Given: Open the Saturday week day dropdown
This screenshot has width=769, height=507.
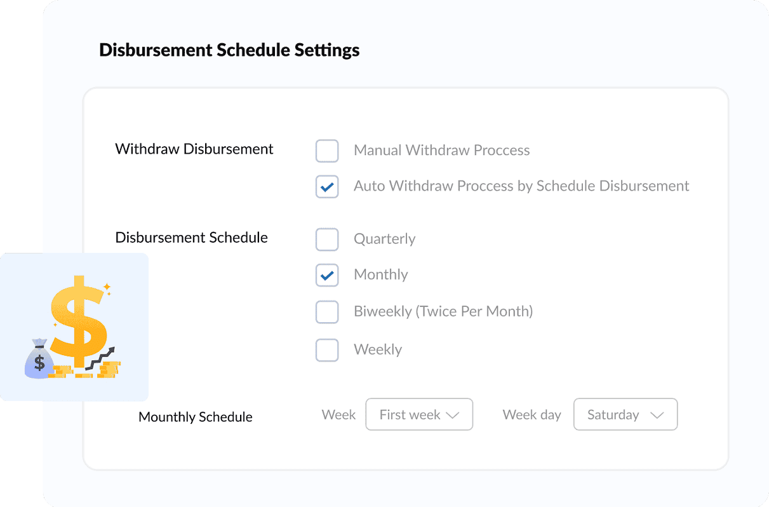Looking at the screenshot, I should [x=625, y=414].
